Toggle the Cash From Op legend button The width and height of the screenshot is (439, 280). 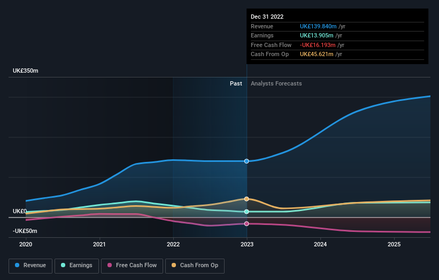[195, 266]
